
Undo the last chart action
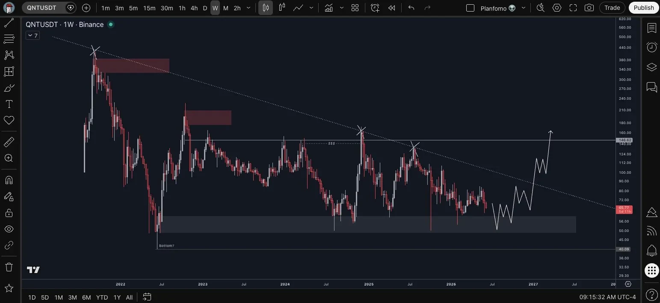click(x=411, y=8)
